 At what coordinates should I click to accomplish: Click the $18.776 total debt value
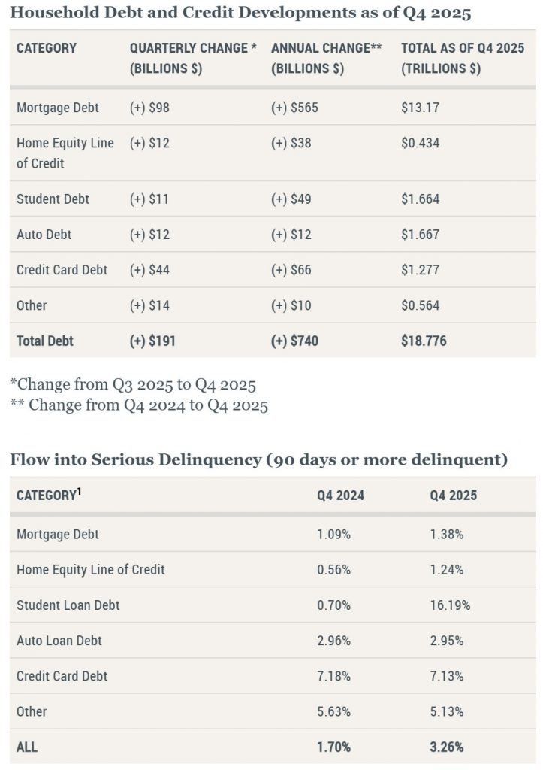click(424, 341)
